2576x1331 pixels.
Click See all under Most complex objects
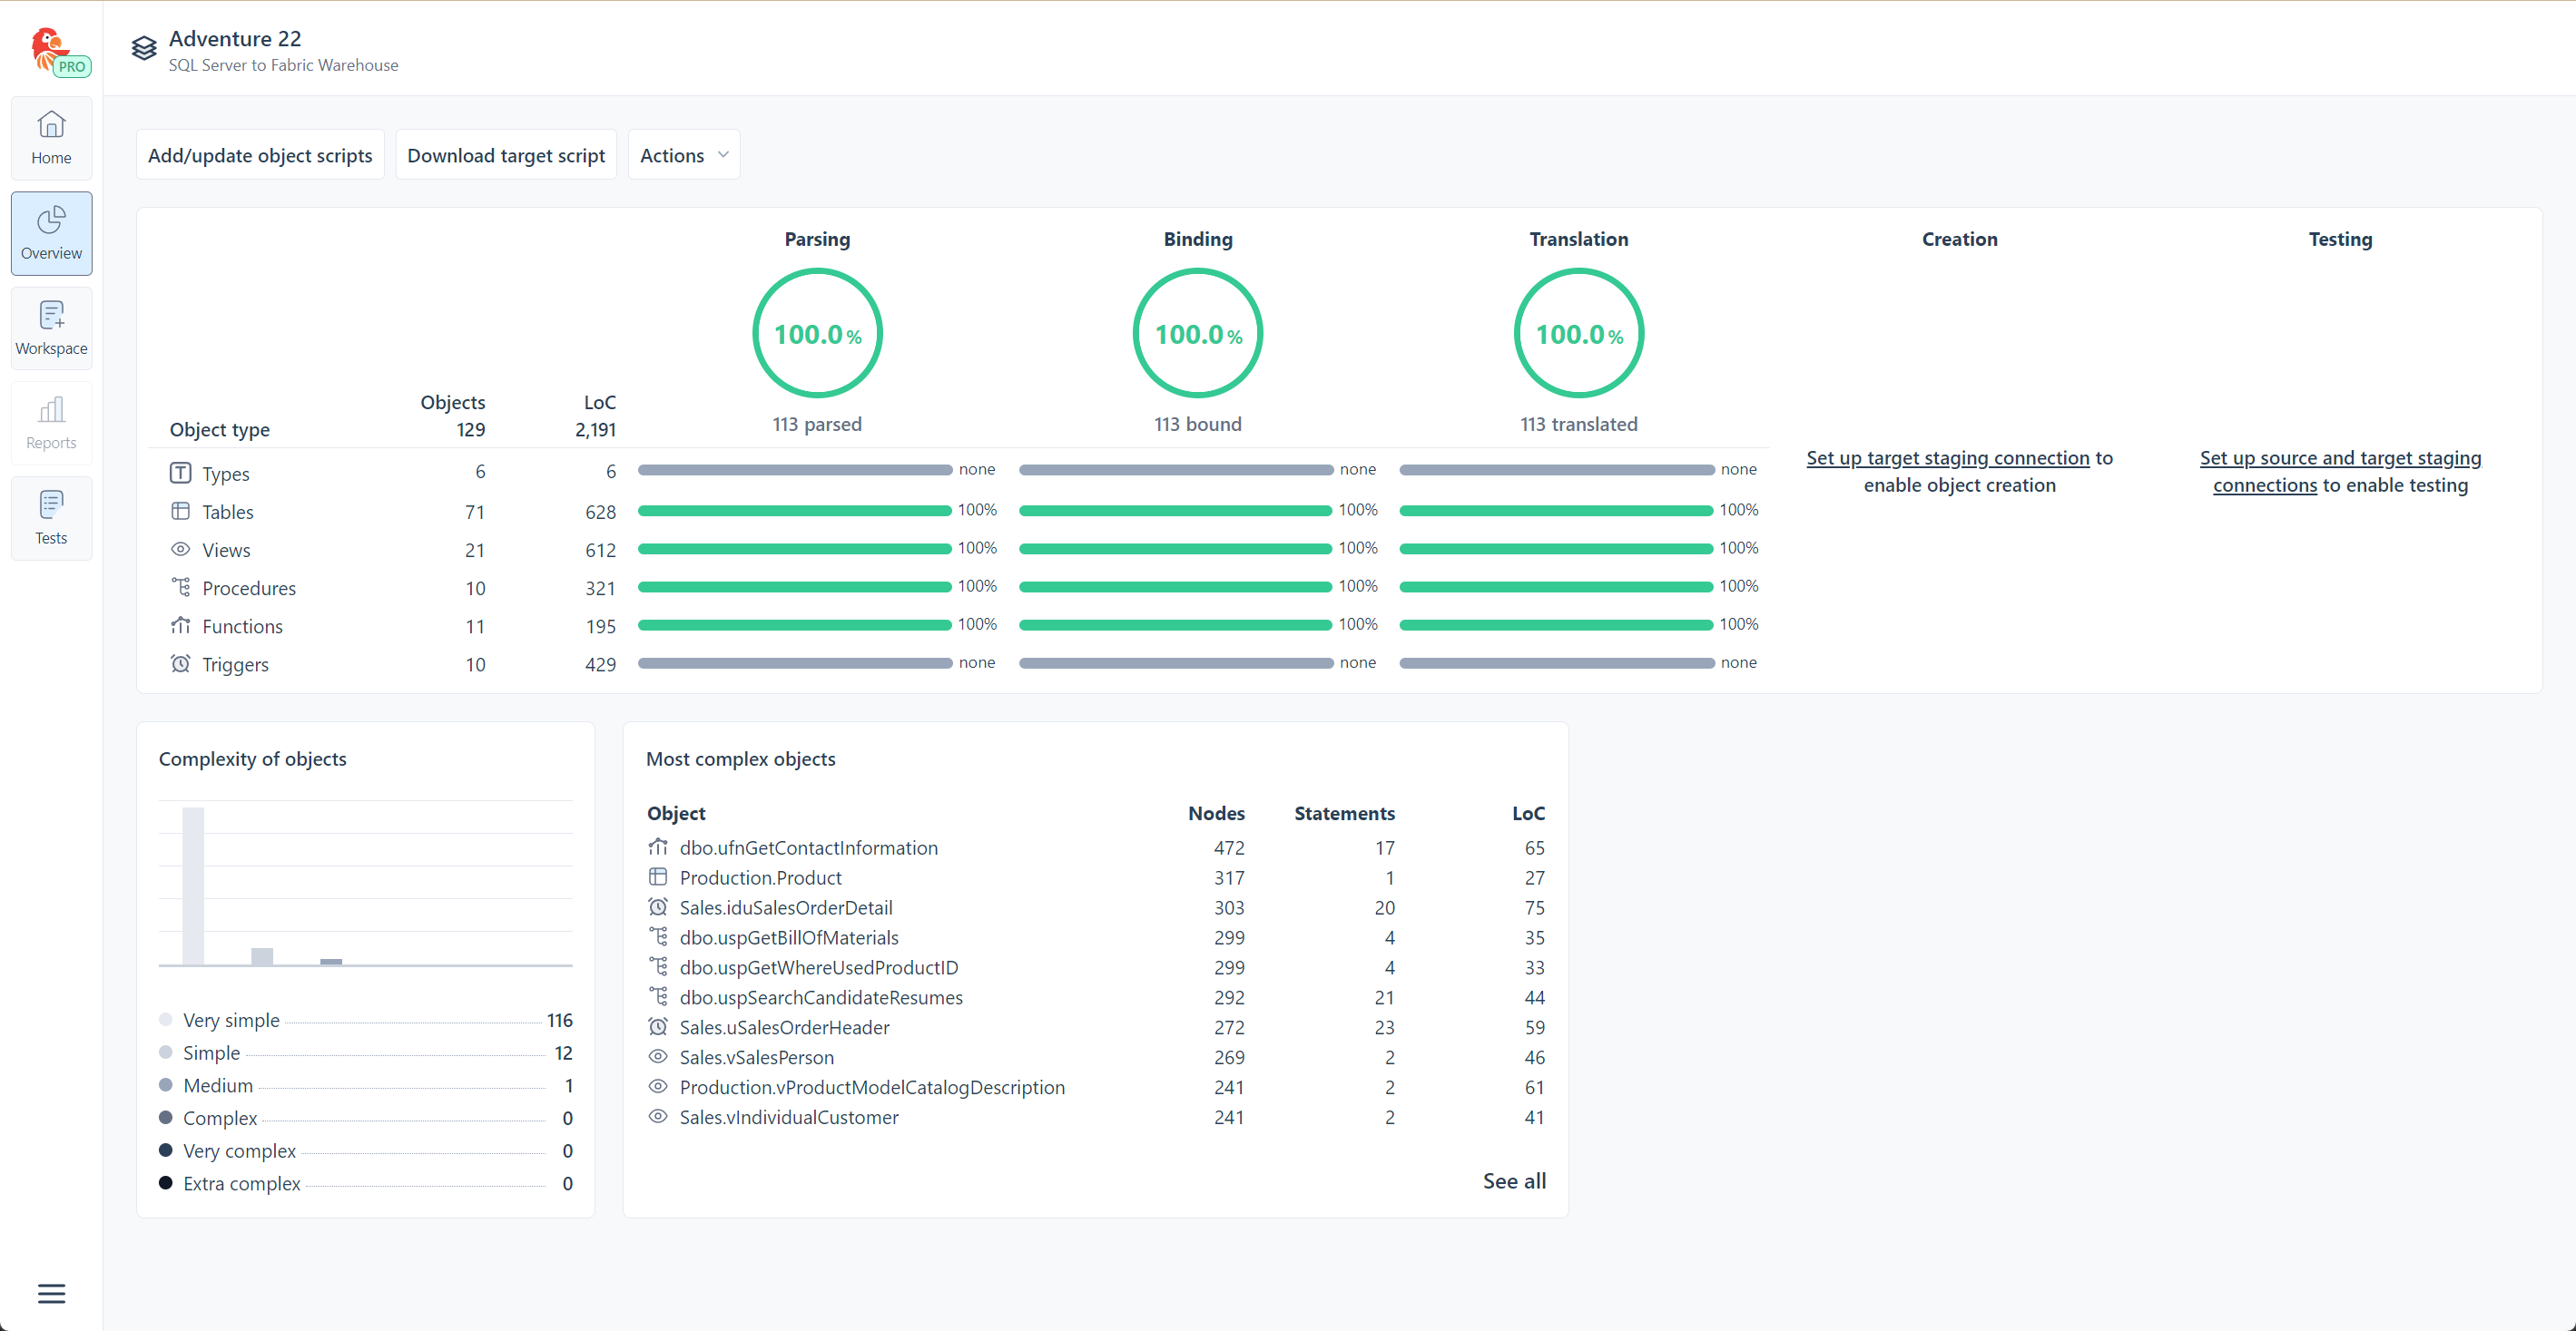tap(1513, 1180)
